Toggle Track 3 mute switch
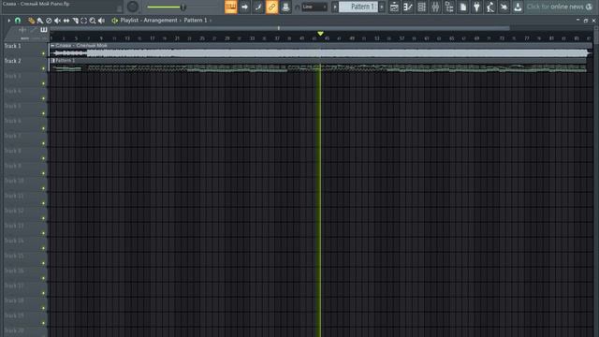 (x=44, y=83)
